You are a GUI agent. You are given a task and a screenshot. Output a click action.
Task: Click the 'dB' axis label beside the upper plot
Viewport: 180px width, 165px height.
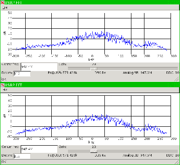tap(5, 33)
